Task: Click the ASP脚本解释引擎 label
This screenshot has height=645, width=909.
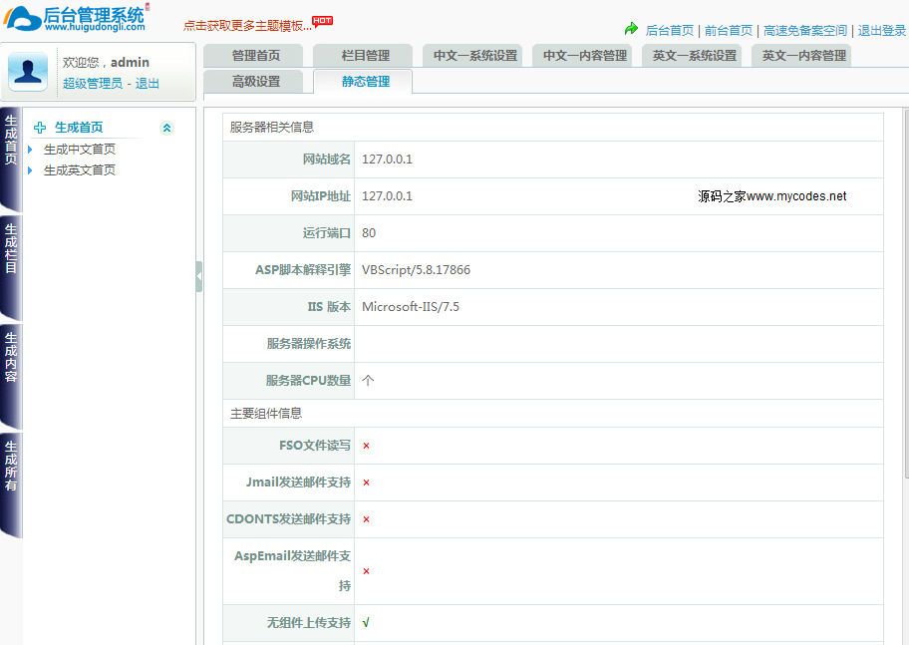Action: point(303,270)
